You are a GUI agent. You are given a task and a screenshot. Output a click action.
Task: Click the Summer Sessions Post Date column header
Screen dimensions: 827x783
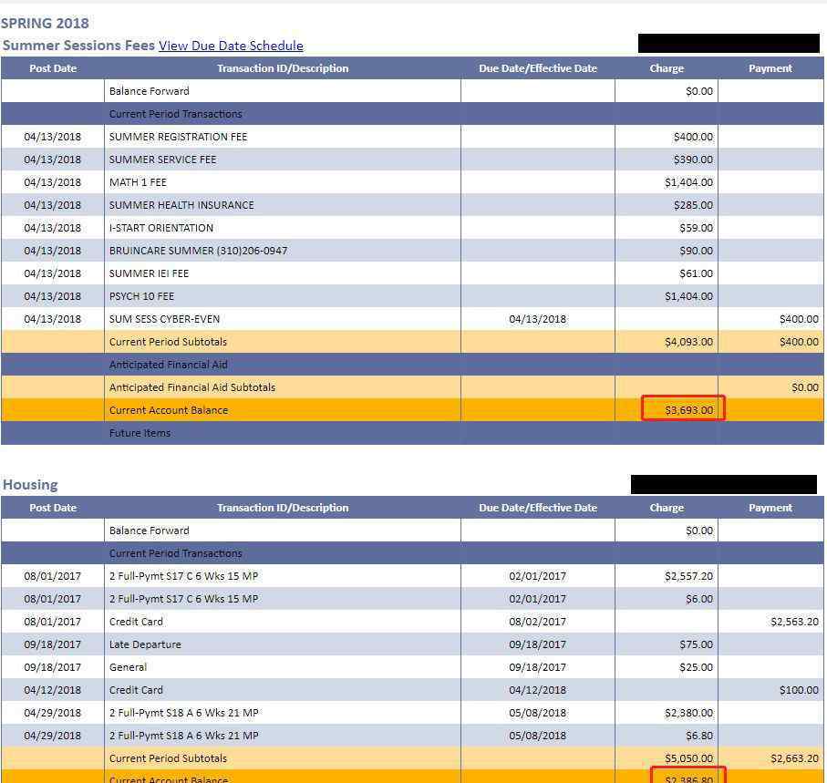point(53,68)
